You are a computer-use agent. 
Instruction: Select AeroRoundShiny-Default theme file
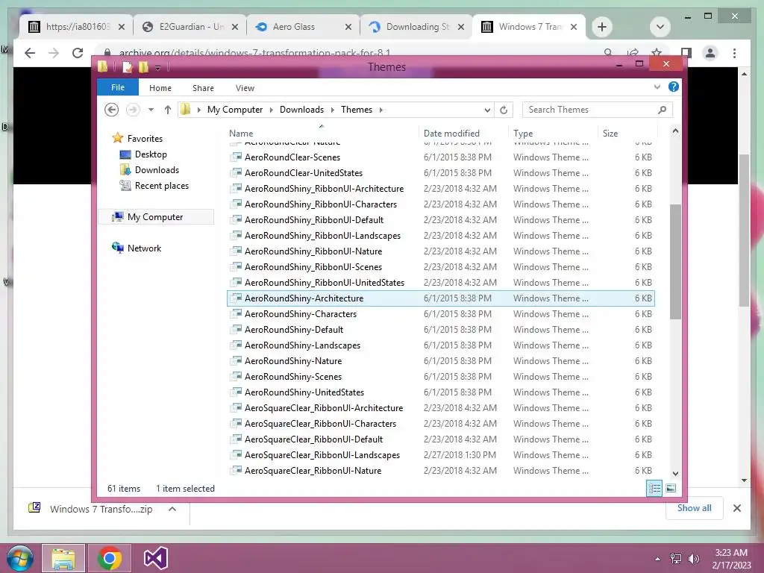click(x=440, y=329)
